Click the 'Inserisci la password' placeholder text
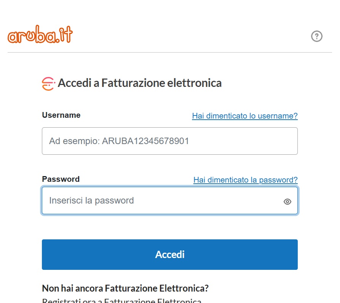340x303 pixels. point(91,201)
